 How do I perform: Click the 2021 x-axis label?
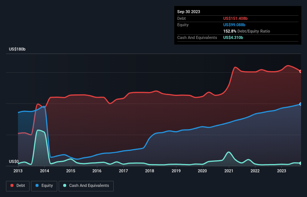(x=229, y=171)
